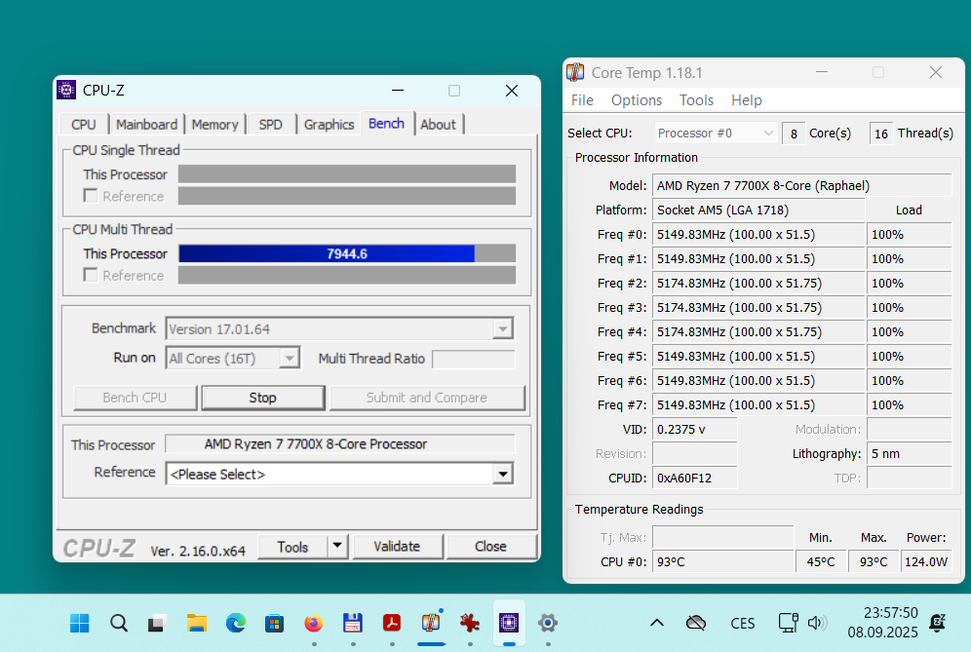
Task: Toggle Reference checkbox under CPU Multi Thread
Action: (91, 276)
